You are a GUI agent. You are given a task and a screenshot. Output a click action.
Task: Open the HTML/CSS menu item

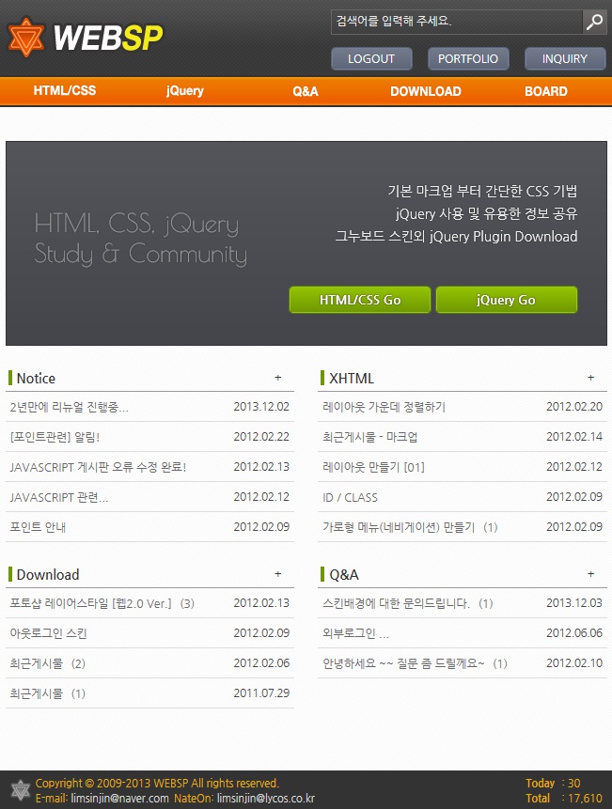65,91
